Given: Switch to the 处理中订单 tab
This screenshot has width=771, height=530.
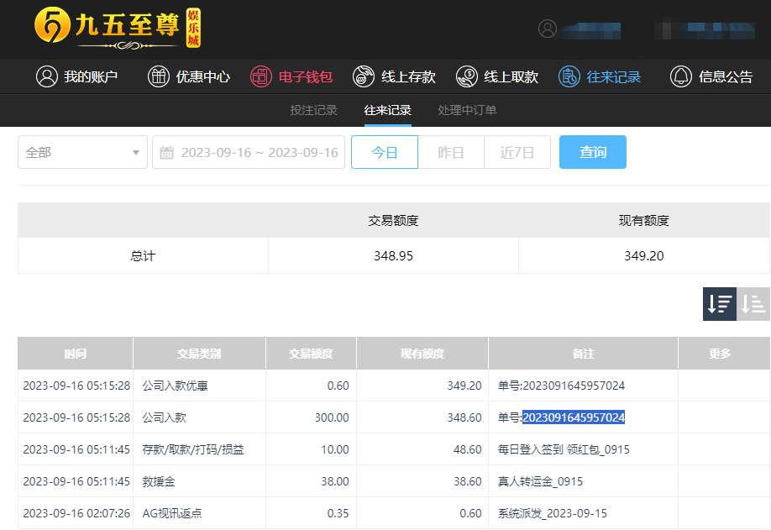Looking at the screenshot, I should tap(467, 110).
